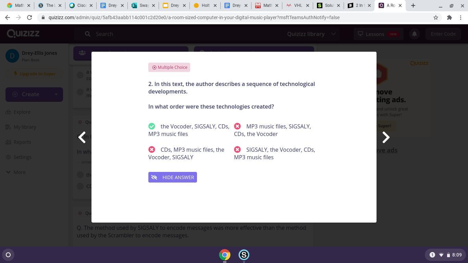
Task: Click the red X beside MP3 music files answer
Action: tap(237, 126)
